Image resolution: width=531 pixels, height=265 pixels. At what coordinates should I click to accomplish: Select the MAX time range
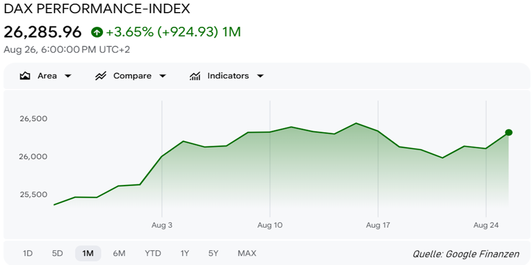247,253
